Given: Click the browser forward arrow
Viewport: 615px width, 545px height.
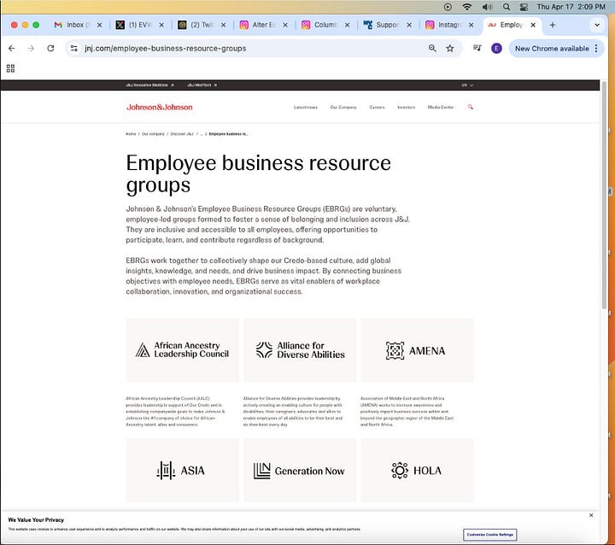Looking at the screenshot, I should [x=31, y=48].
